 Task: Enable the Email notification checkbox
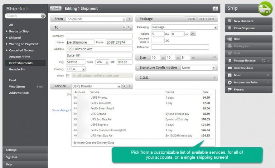pyautogui.click(x=68, y=76)
